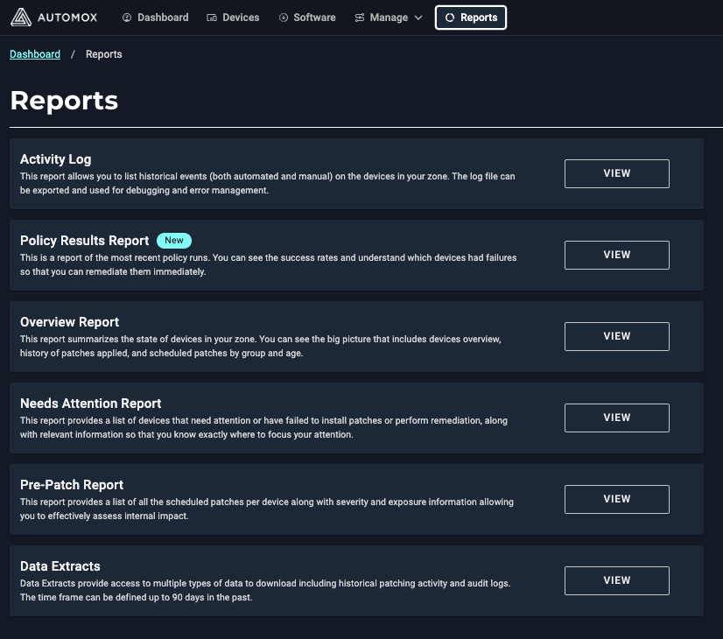
Task: Follow the Dashboard breadcrumb link
Action: pos(34,54)
